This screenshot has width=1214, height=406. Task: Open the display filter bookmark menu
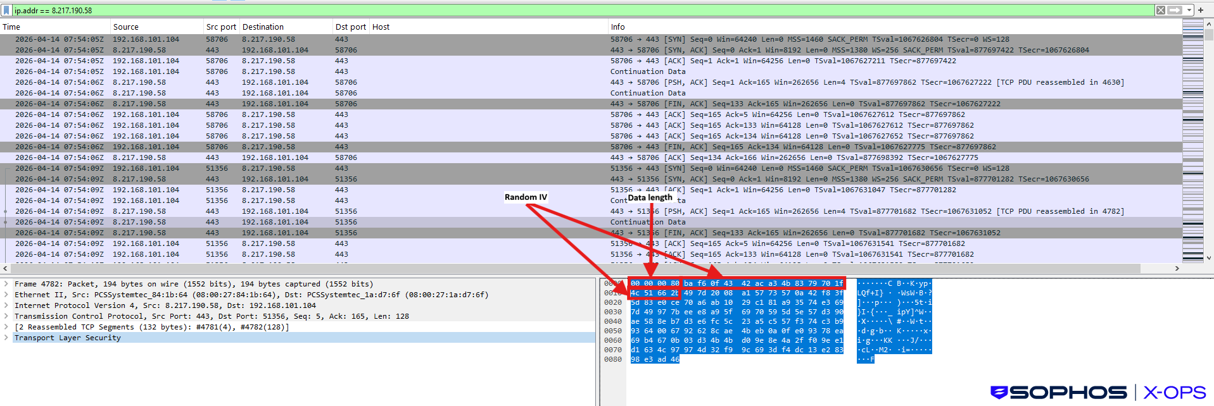[x=7, y=10]
